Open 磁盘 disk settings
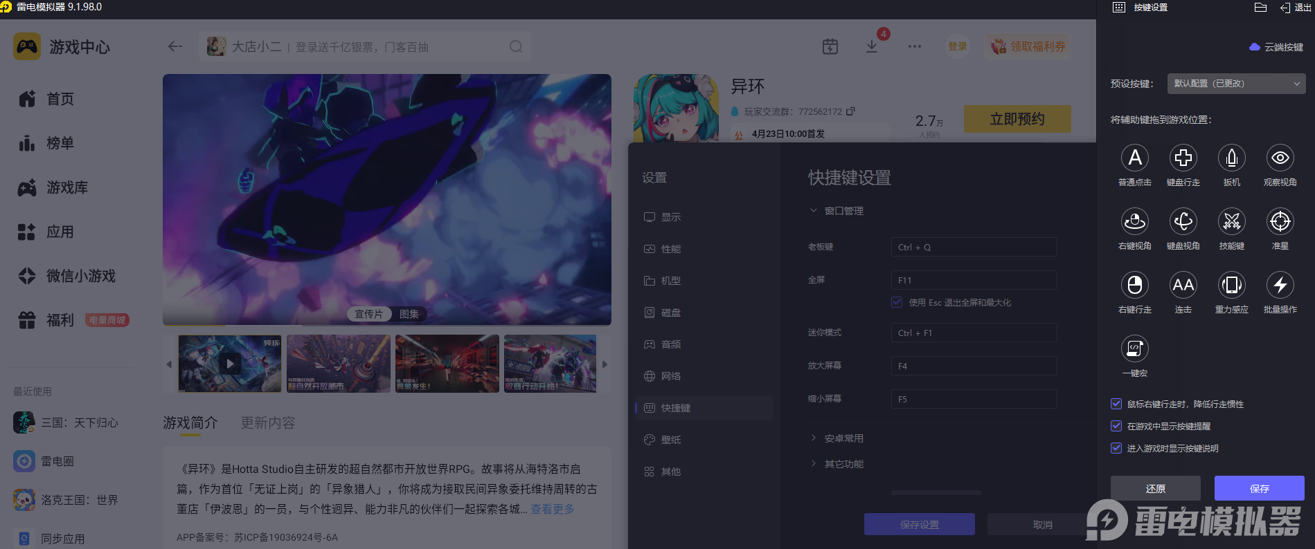The height and width of the screenshot is (549, 1315). (x=704, y=313)
